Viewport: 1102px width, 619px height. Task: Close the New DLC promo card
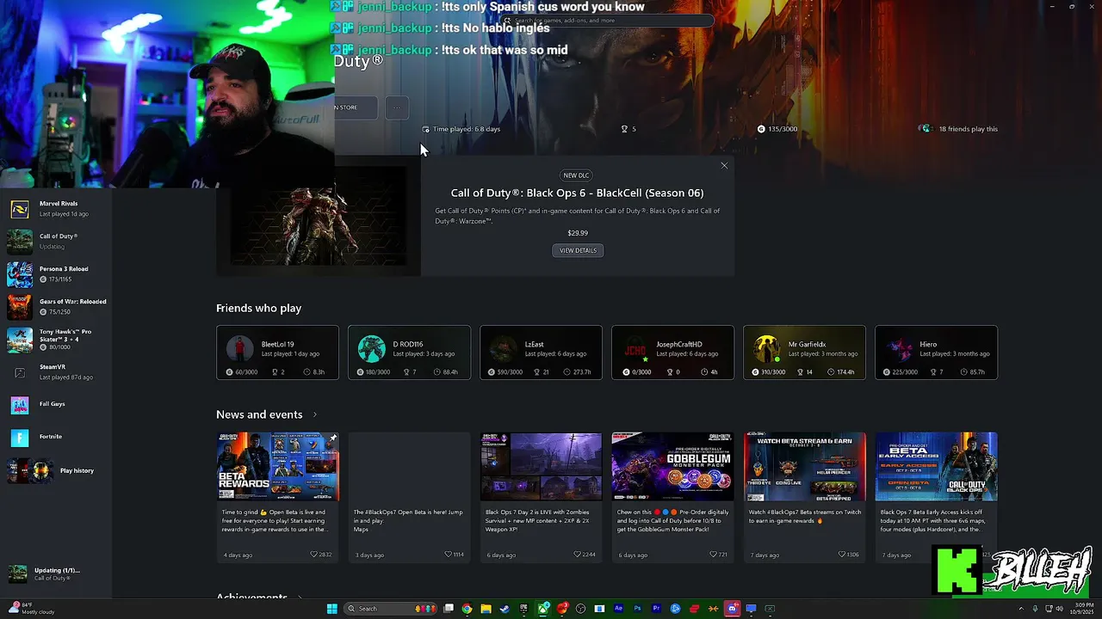pos(724,165)
